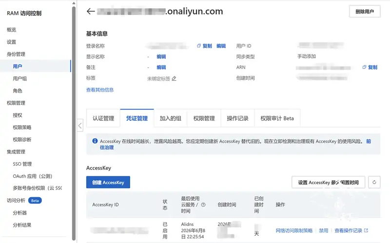Copy the ARN value with 复制
The height and width of the screenshot is (243, 390).
(x=370, y=67)
